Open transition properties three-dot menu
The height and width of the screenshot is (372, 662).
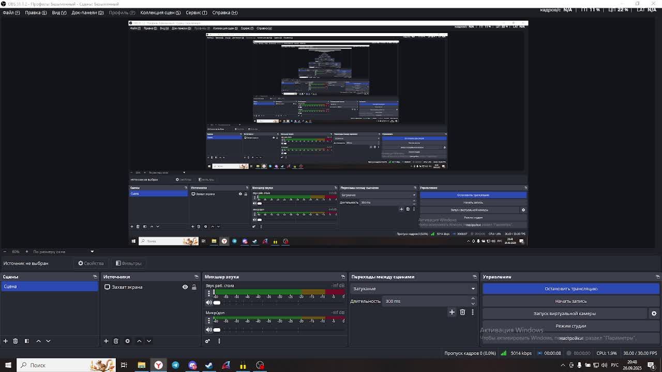pyautogui.click(x=473, y=312)
